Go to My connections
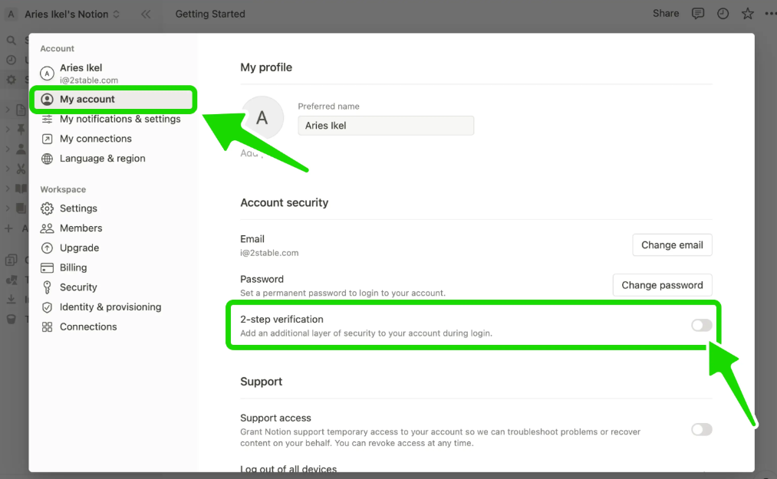 [x=114, y=139]
